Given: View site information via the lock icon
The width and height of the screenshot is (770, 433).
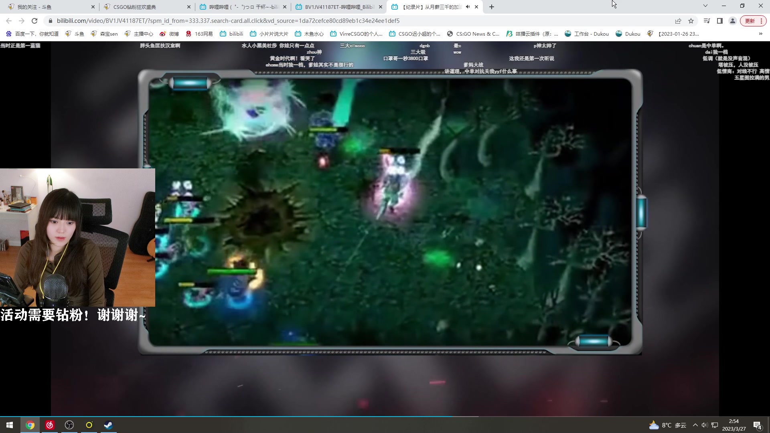Looking at the screenshot, I should (50, 21).
